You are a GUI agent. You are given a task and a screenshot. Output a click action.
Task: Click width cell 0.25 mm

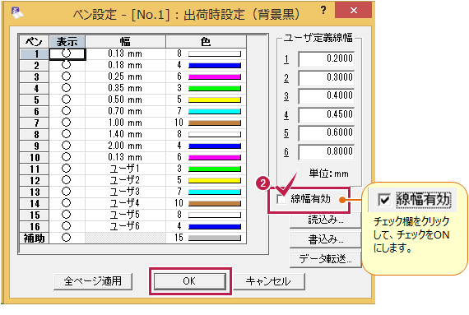coord(125,76)
